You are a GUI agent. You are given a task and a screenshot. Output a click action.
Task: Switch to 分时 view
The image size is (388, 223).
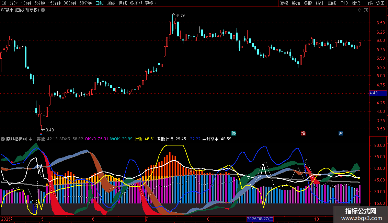click(x=14, y=3)
